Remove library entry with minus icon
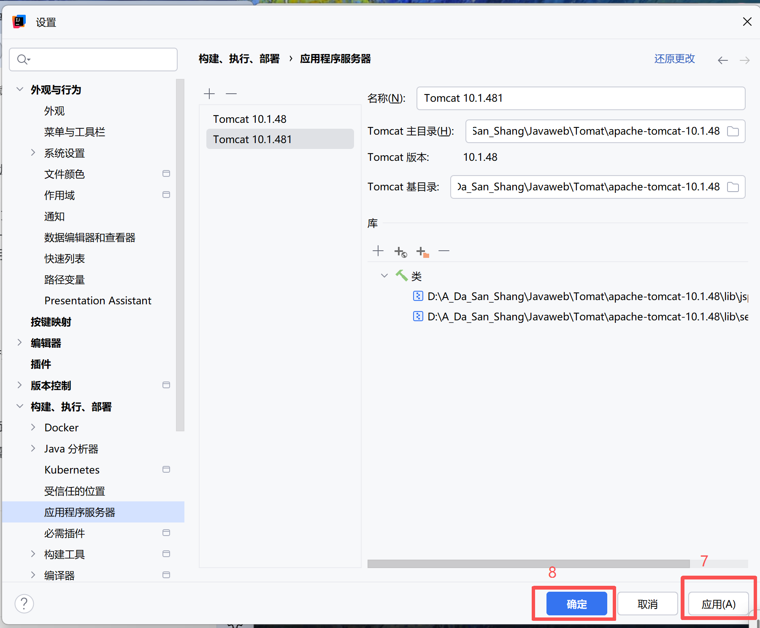This screenshot has height=628, width=760. point(444,251)
